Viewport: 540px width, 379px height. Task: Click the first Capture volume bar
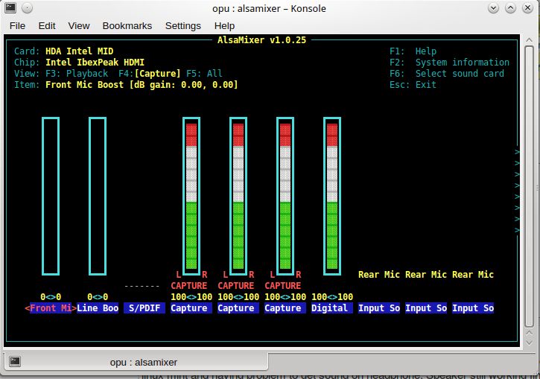pos(191,196)
